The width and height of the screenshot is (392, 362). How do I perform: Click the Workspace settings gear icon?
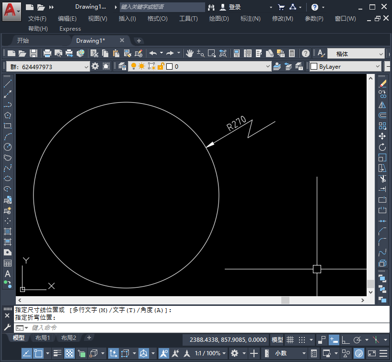tap(95, 66)
